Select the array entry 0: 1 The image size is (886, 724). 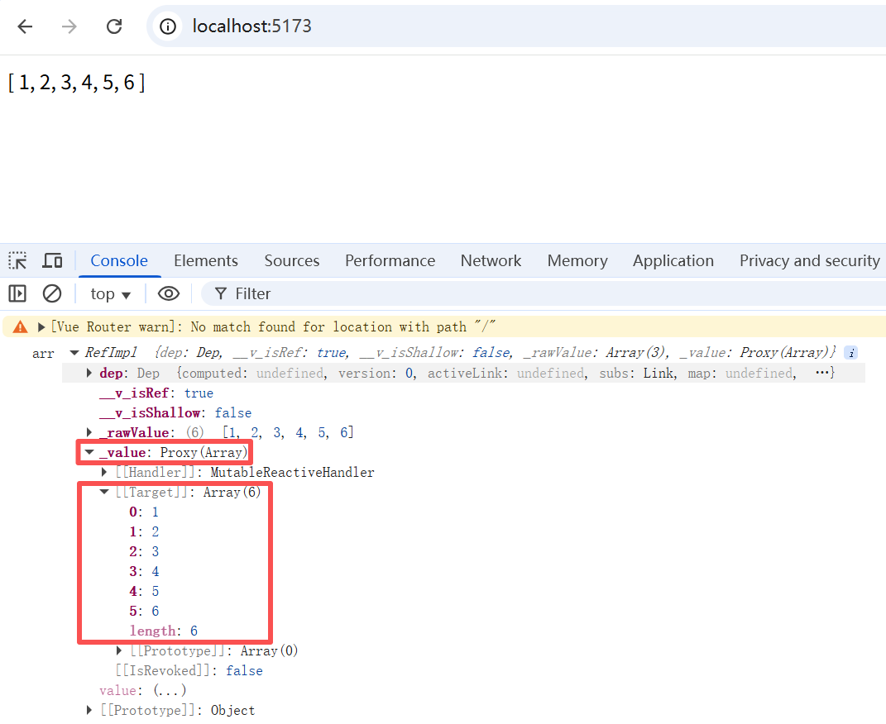[144, 512]
